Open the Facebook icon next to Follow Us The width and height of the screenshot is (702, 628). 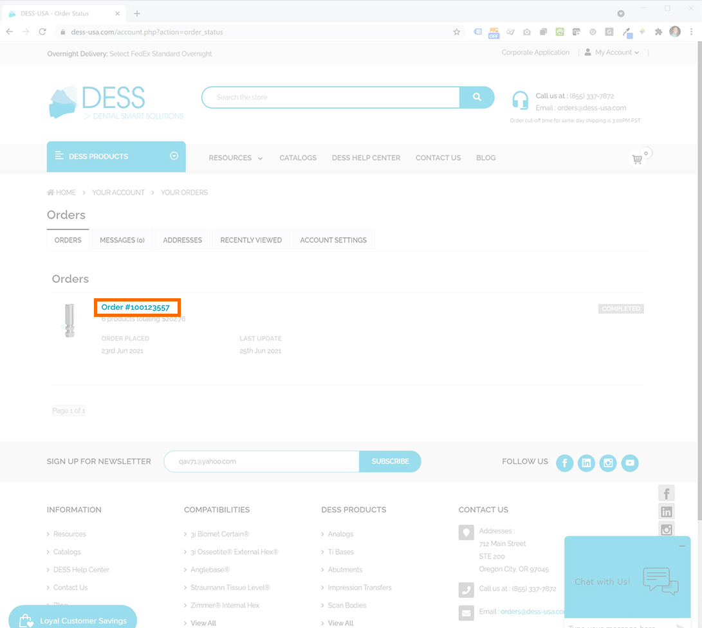coord(564,463)
